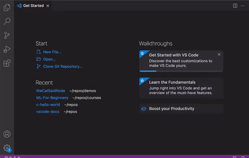Click star badge on Learn the Fundamentals
Image resolution: width=249 pixels, height=158 pixels.
[x=142, y=81]
